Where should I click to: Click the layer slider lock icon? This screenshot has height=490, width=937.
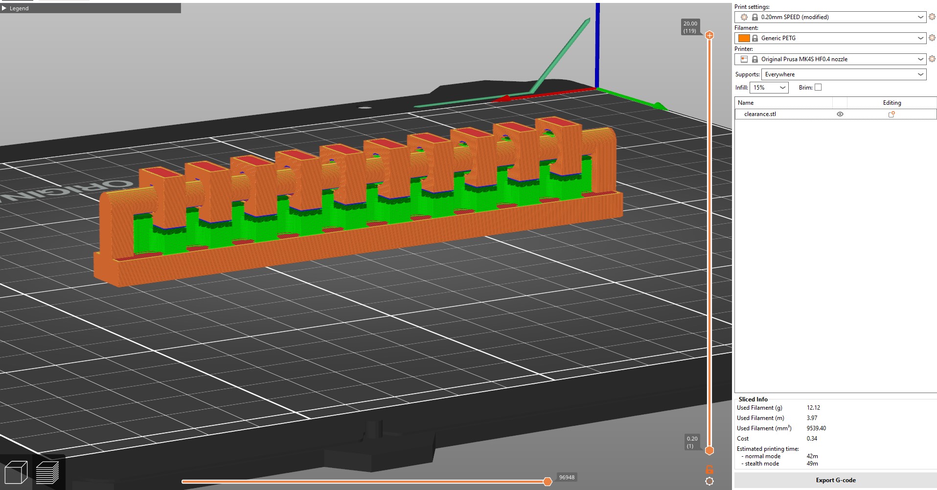709,469
